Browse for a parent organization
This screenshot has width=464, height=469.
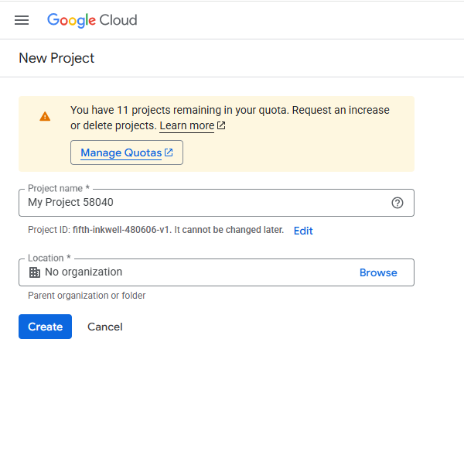tap(378, 272)
